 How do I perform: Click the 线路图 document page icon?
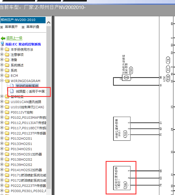coord(12,91)
